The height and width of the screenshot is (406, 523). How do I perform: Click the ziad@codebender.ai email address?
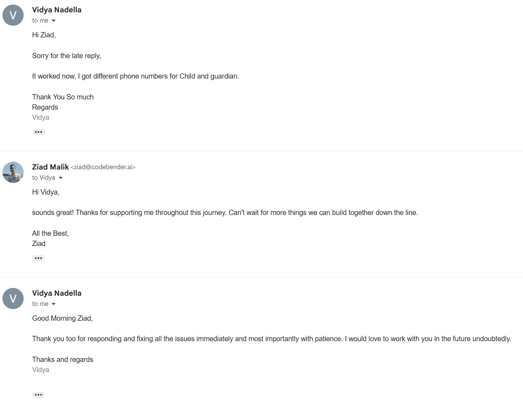coord(103,167)
